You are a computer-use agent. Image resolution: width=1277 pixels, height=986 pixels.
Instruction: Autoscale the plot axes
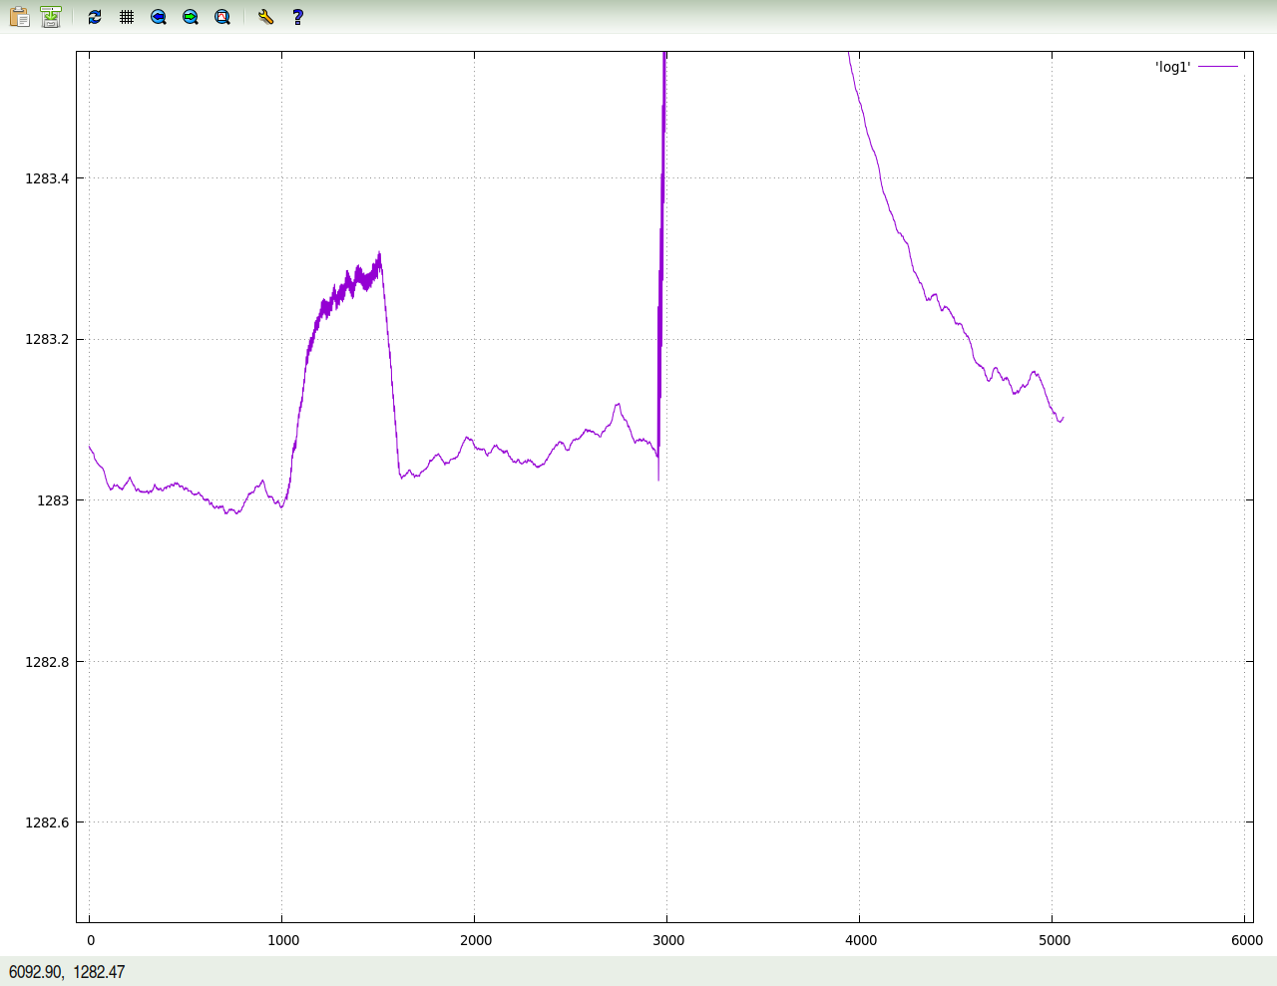pos(222,17)
